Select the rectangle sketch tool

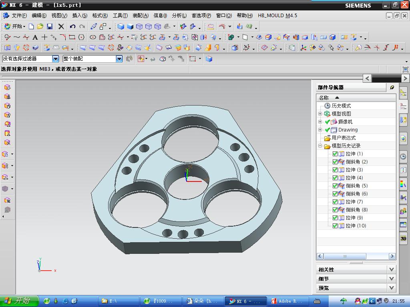(72, 37)
